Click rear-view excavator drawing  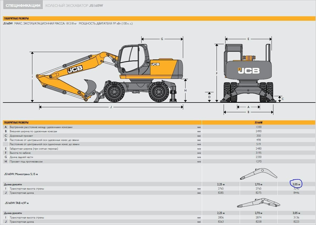(x=248, y=73)
